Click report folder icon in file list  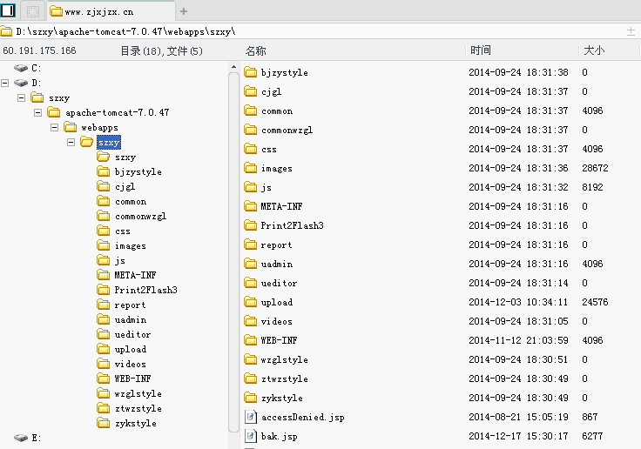(250, 245)
